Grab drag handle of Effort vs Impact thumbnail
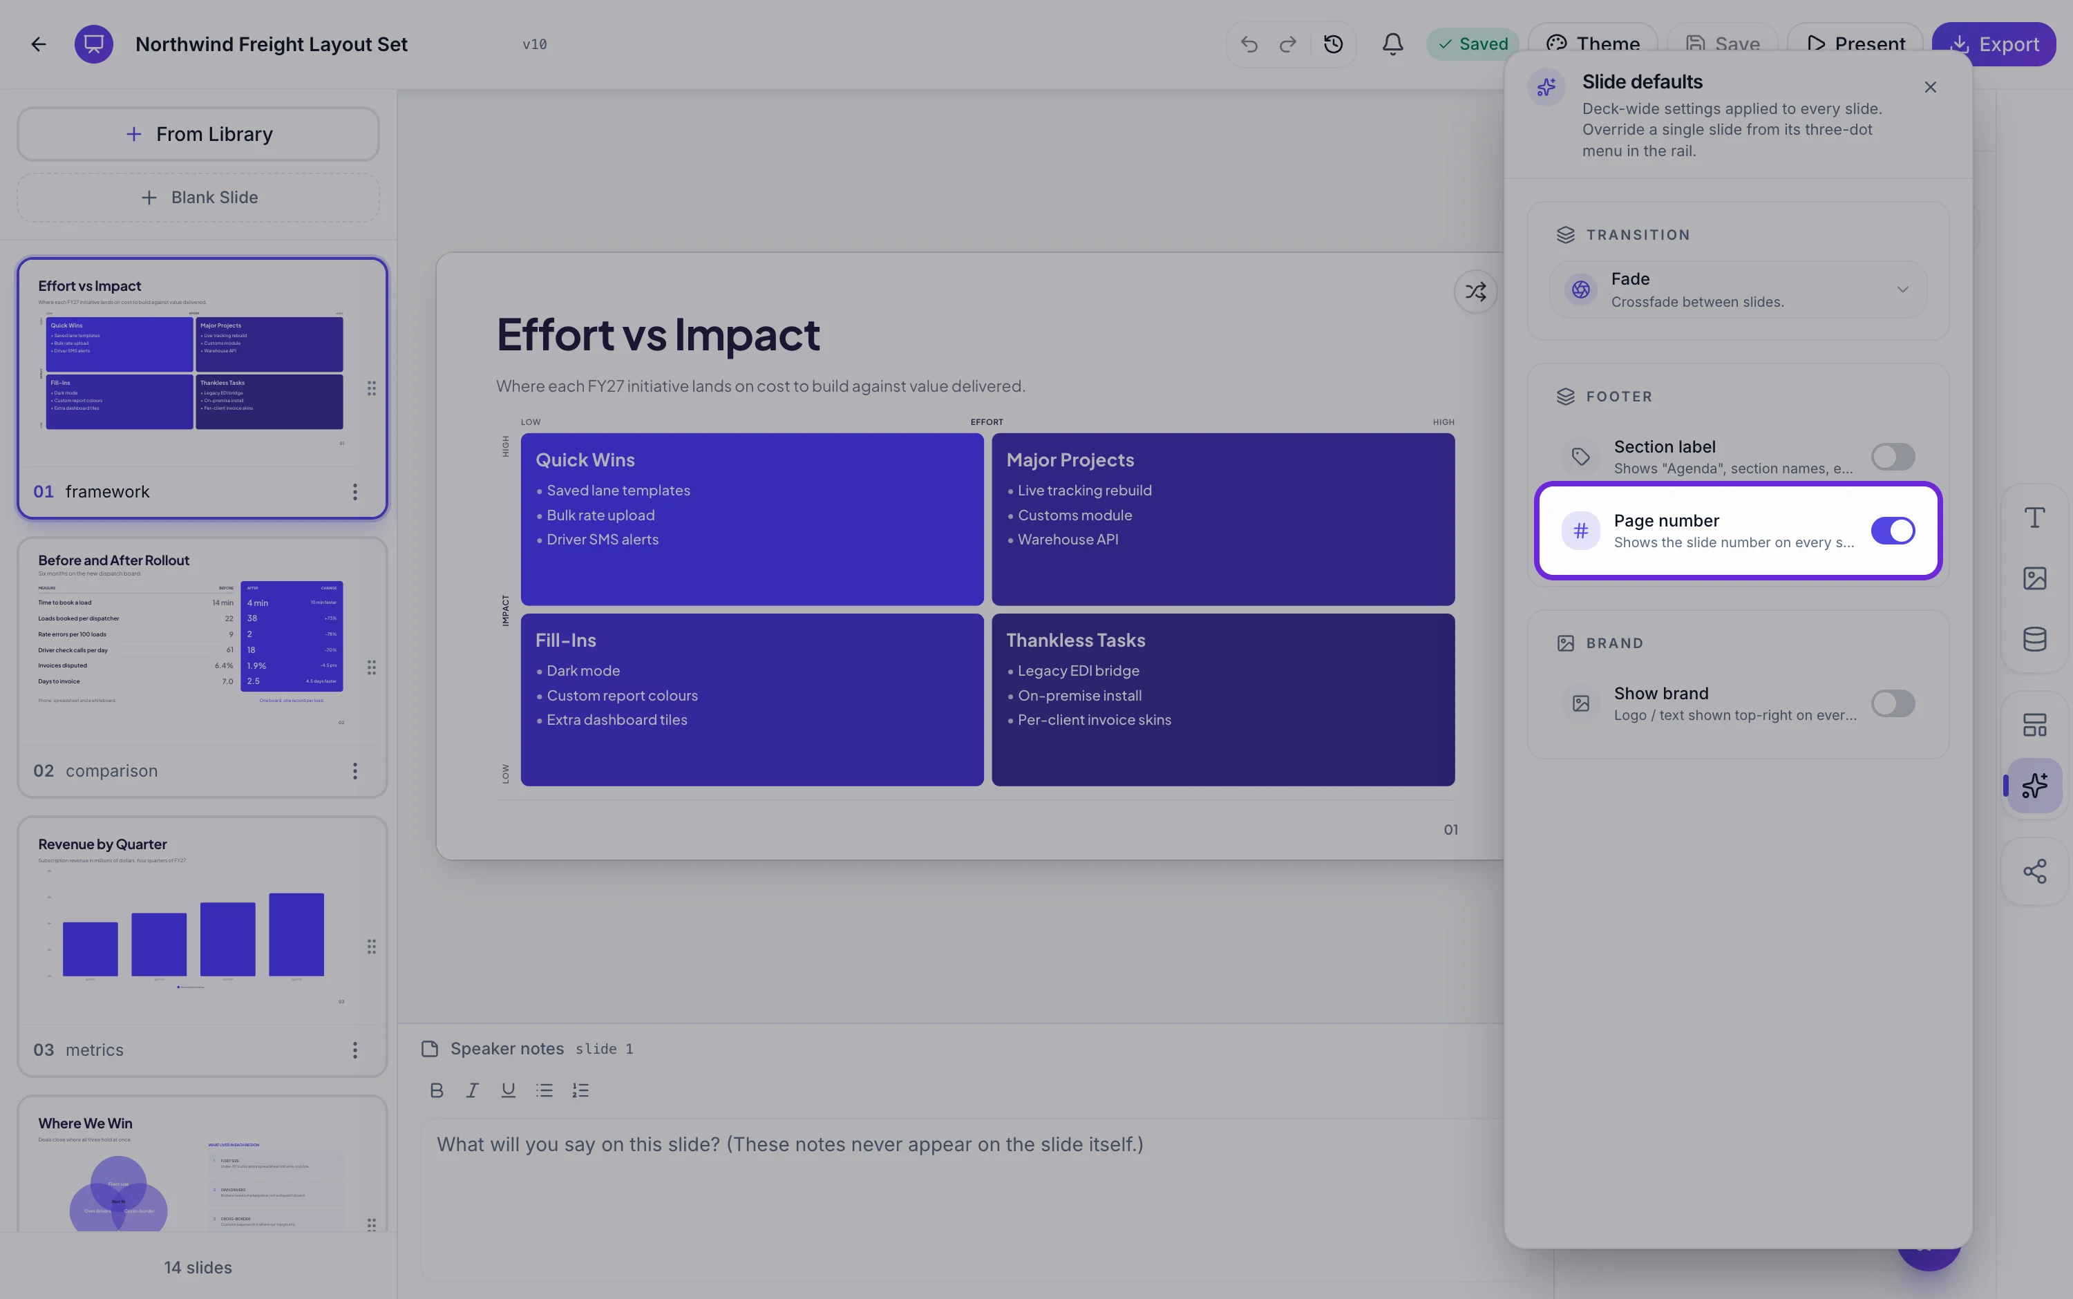 tap(371, 388)
